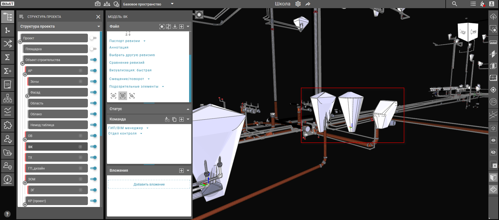Click the Сравнение ревизий link

click(x=127, y=63)
